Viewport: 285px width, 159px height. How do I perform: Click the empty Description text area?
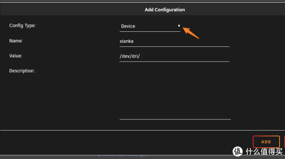coord(175,93)
